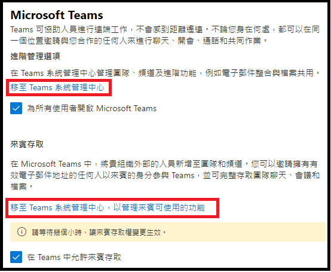Viewport: 331px width, 272px height.
Task: Click the 以管理來賓可使用的功能 portion of link
Action: pos(159,207)
